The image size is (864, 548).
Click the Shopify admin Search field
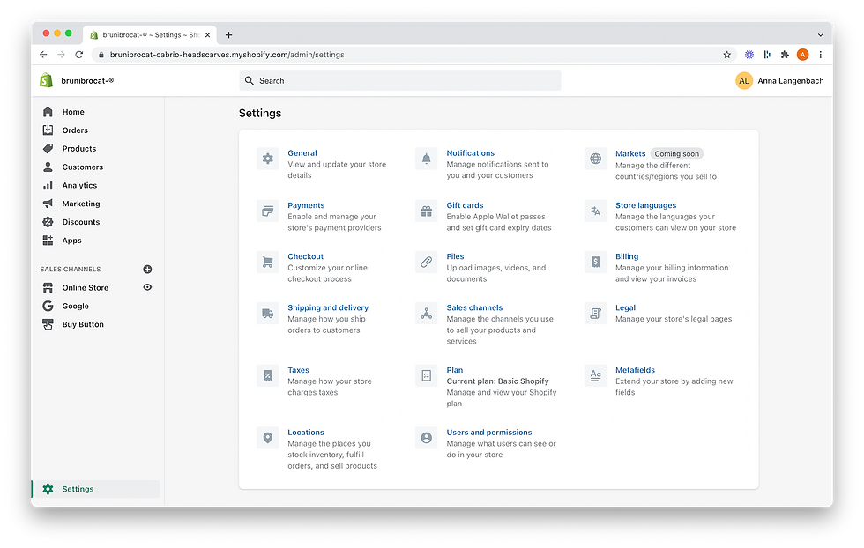(x=400, y=80)
